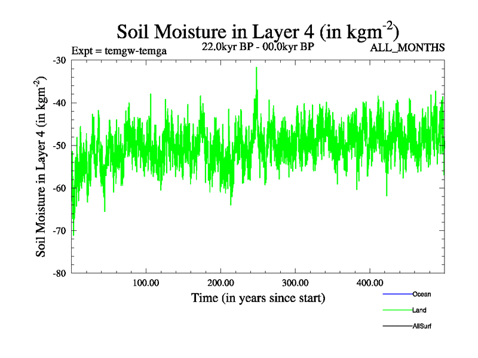Image resolution: width=478 pixels, height=358 pixels.
Task: Click the blue Ocean legend line
Action: coord(397,294)
